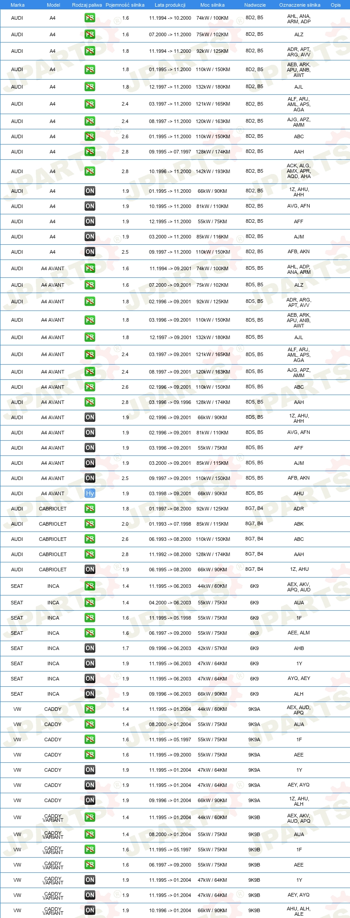Click CABRIOLET model cell in the AAH row
350x918 pixels.
[53, 554]
